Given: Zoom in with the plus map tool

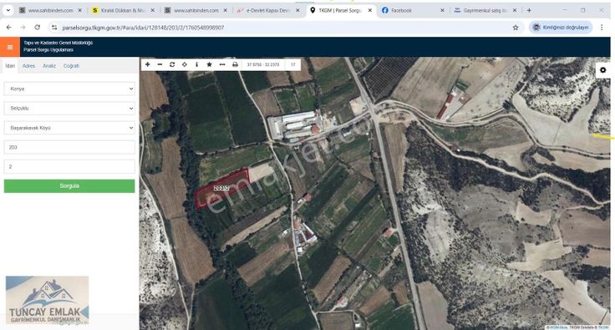Looking at the screenshot, I should 148,64.
